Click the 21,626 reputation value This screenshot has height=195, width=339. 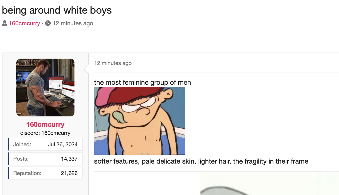pos(69,173)
